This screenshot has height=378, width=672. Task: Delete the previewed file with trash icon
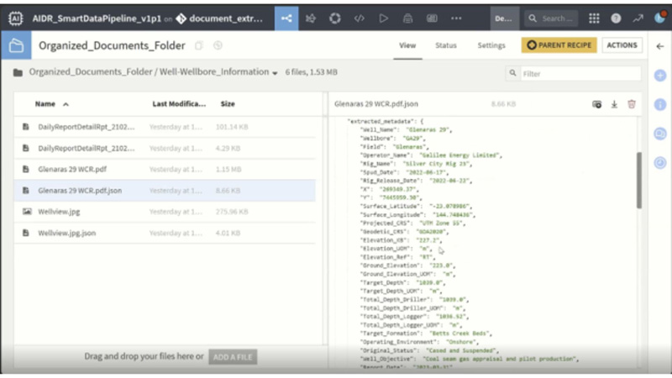[x=632, y=104]
